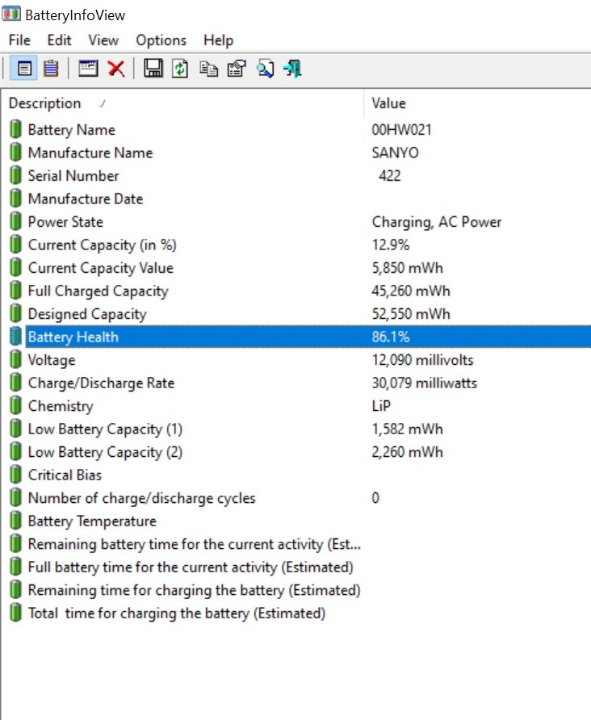This screenshot has height=720, width=591.
Task: Select Remaining battery time for current activity row
Action: [296, 544]
